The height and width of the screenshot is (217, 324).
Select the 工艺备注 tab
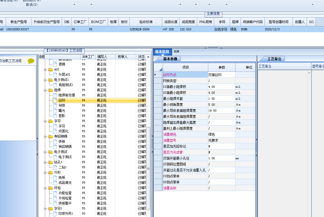[274, 59]
